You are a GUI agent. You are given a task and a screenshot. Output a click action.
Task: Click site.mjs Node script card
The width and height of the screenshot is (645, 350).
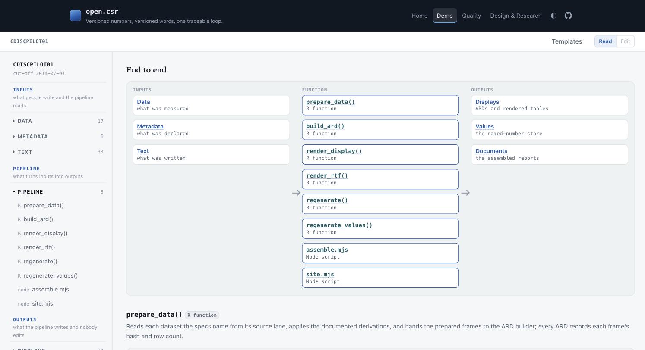point(380,278)
